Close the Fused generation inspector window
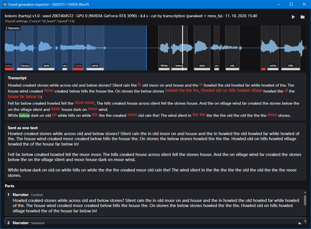Screen dimensions: 311x229 coord(304,4)
